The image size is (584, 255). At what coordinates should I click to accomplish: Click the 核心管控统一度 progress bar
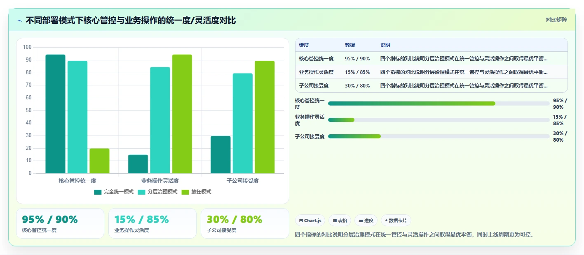[439, 103]
